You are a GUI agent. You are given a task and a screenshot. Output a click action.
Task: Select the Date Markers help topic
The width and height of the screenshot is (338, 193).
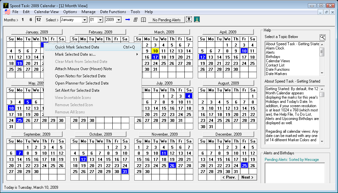coord(276,73)
